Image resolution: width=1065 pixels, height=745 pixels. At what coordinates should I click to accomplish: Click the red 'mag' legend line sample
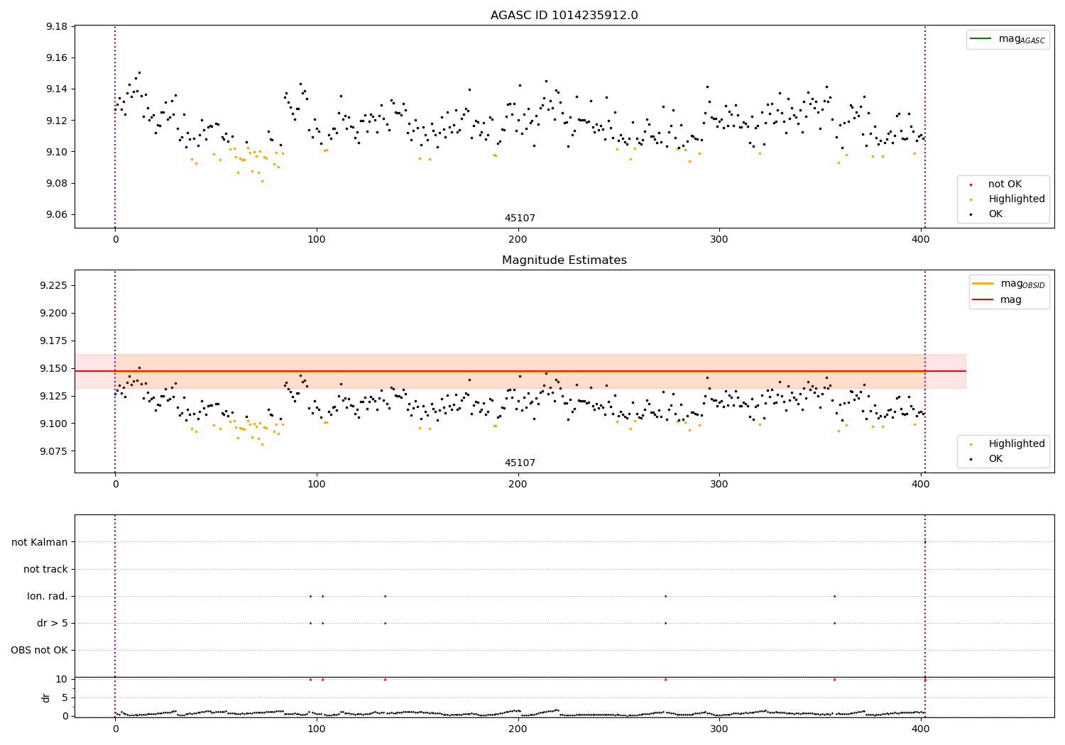tap(983, 300)
